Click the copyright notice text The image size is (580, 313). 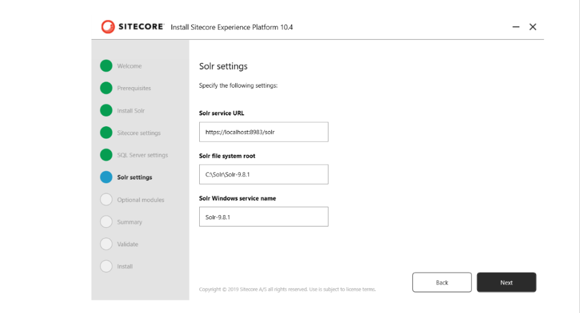288,290
